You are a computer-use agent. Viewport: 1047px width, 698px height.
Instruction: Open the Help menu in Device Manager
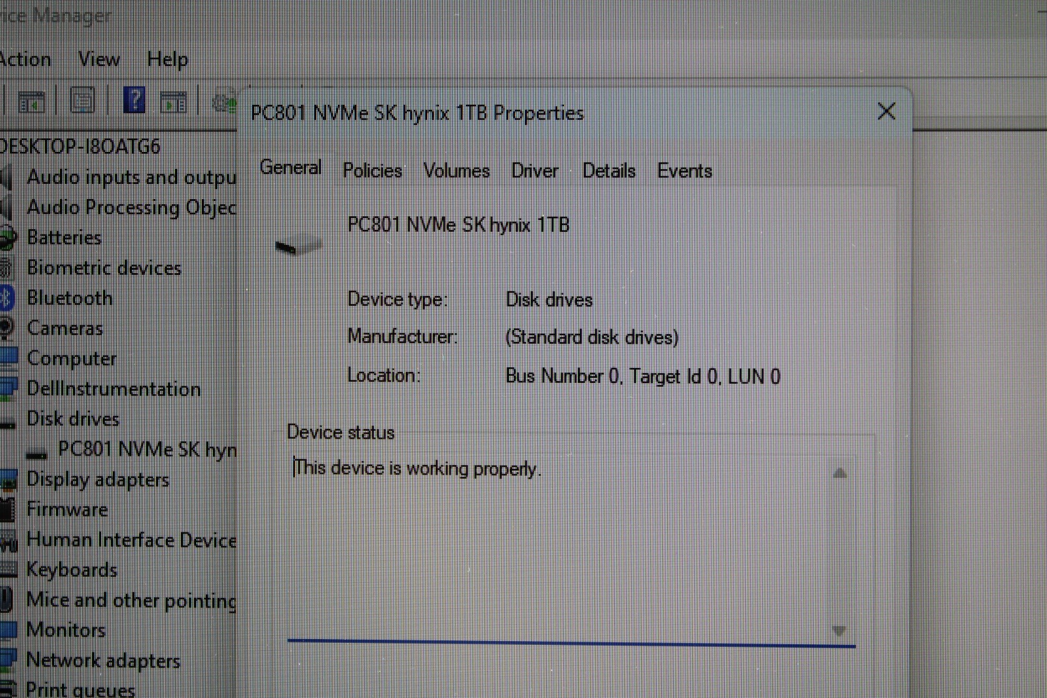coord(168,60)
